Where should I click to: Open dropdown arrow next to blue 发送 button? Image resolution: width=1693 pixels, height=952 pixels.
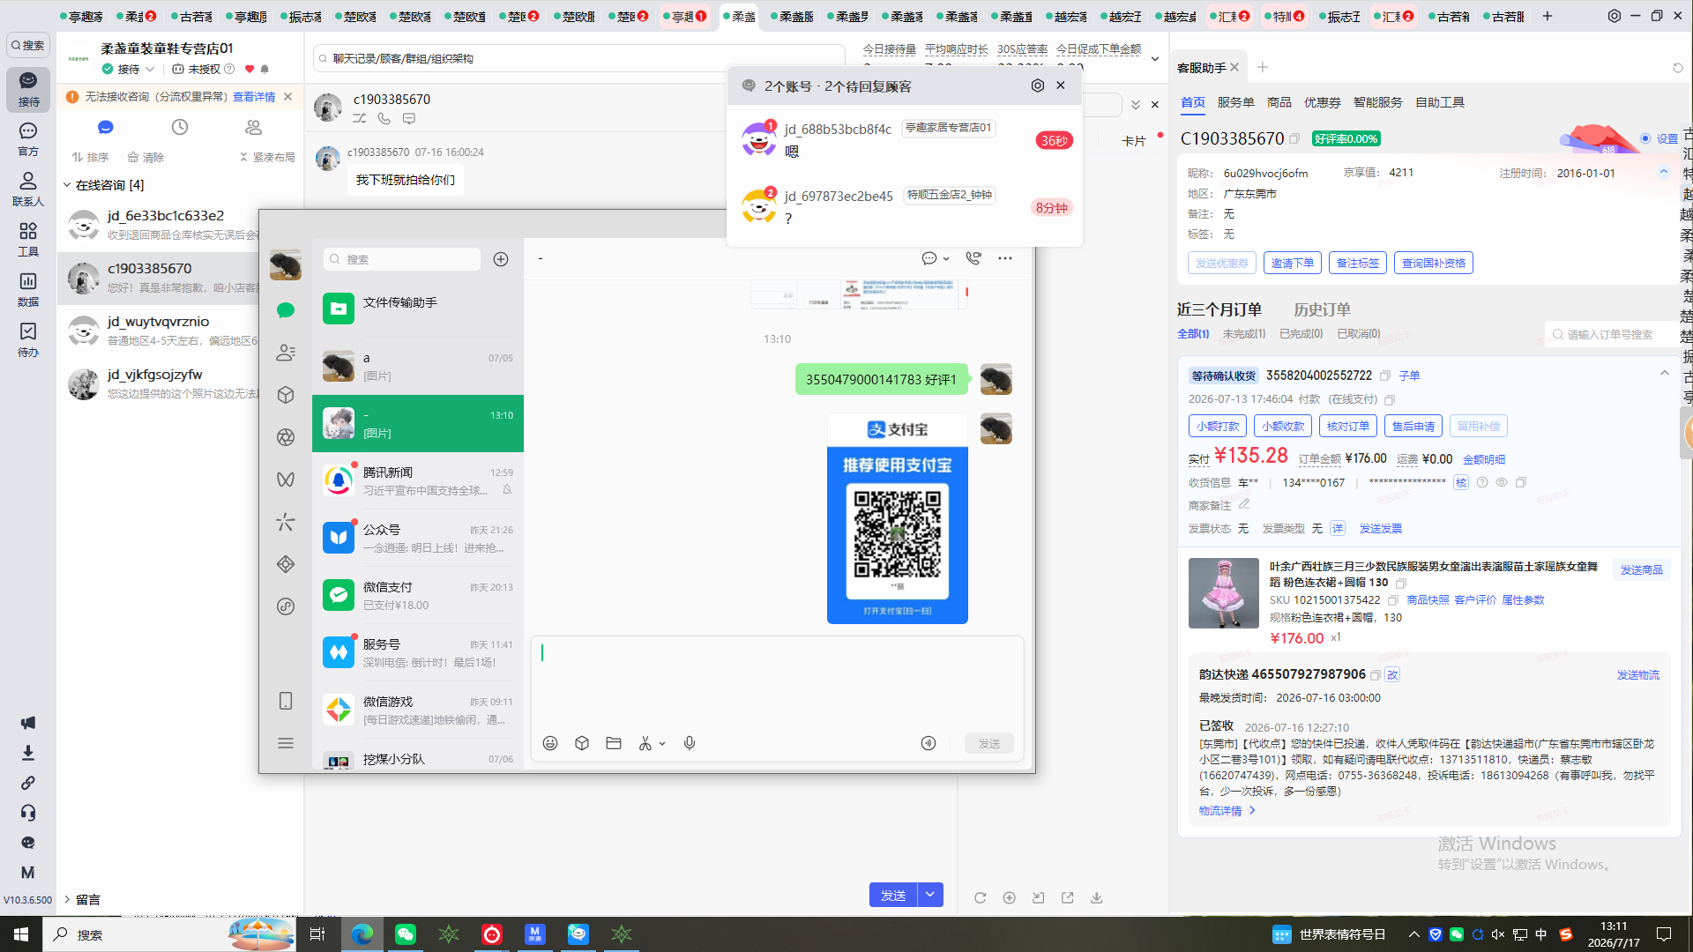pos(930,895)
